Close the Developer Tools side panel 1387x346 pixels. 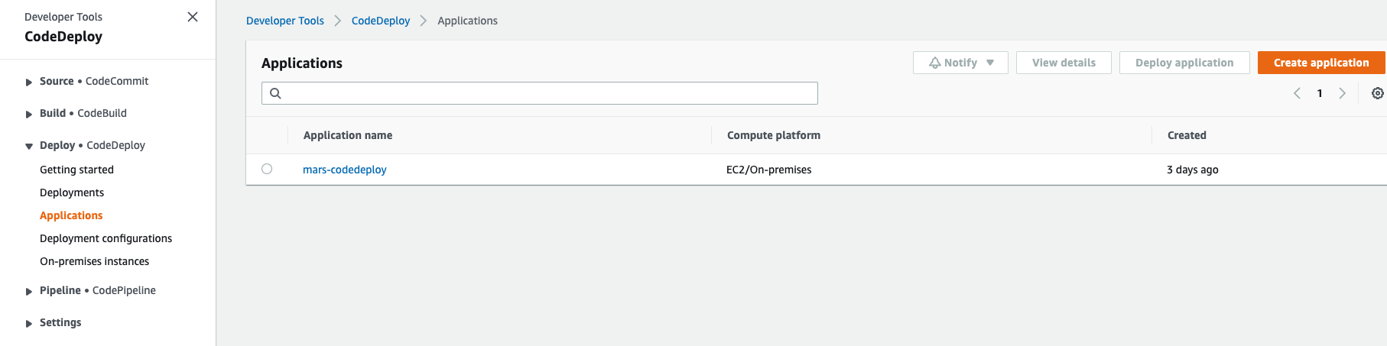pos(193,17)
